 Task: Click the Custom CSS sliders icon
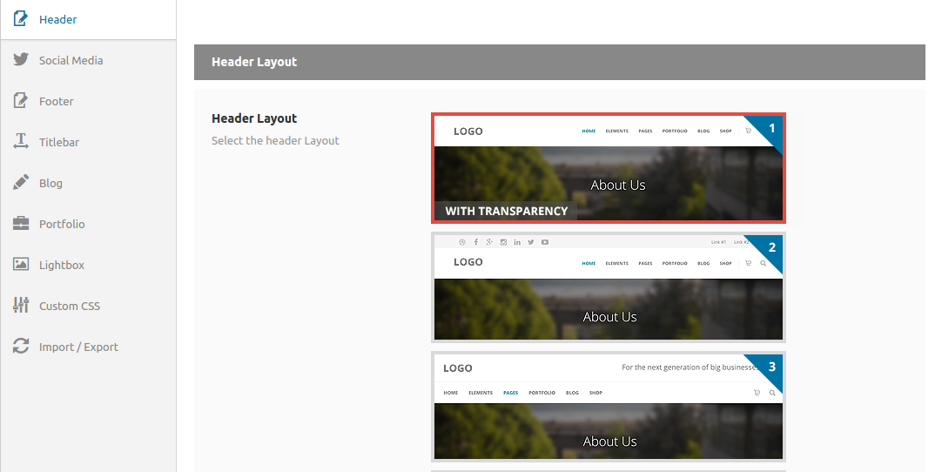20,305
